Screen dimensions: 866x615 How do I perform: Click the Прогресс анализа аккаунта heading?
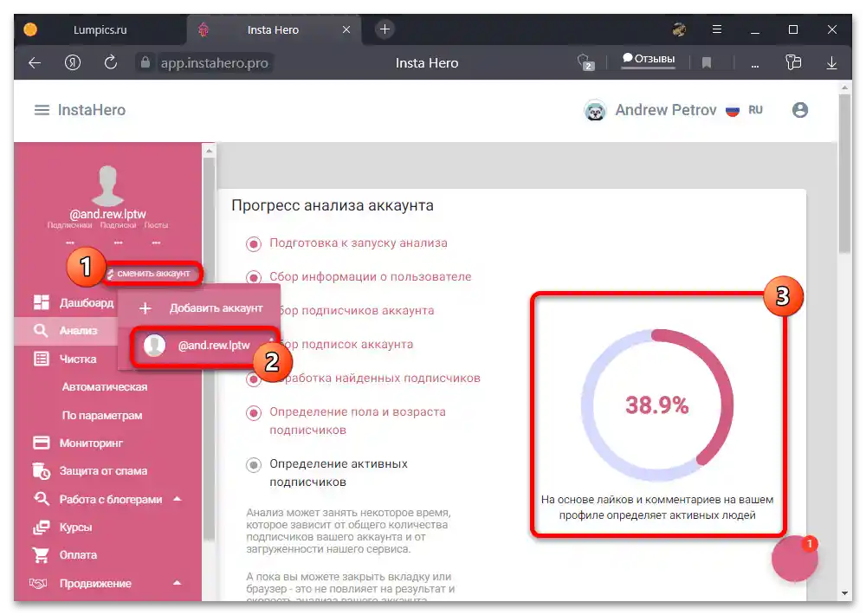[333, 205]
